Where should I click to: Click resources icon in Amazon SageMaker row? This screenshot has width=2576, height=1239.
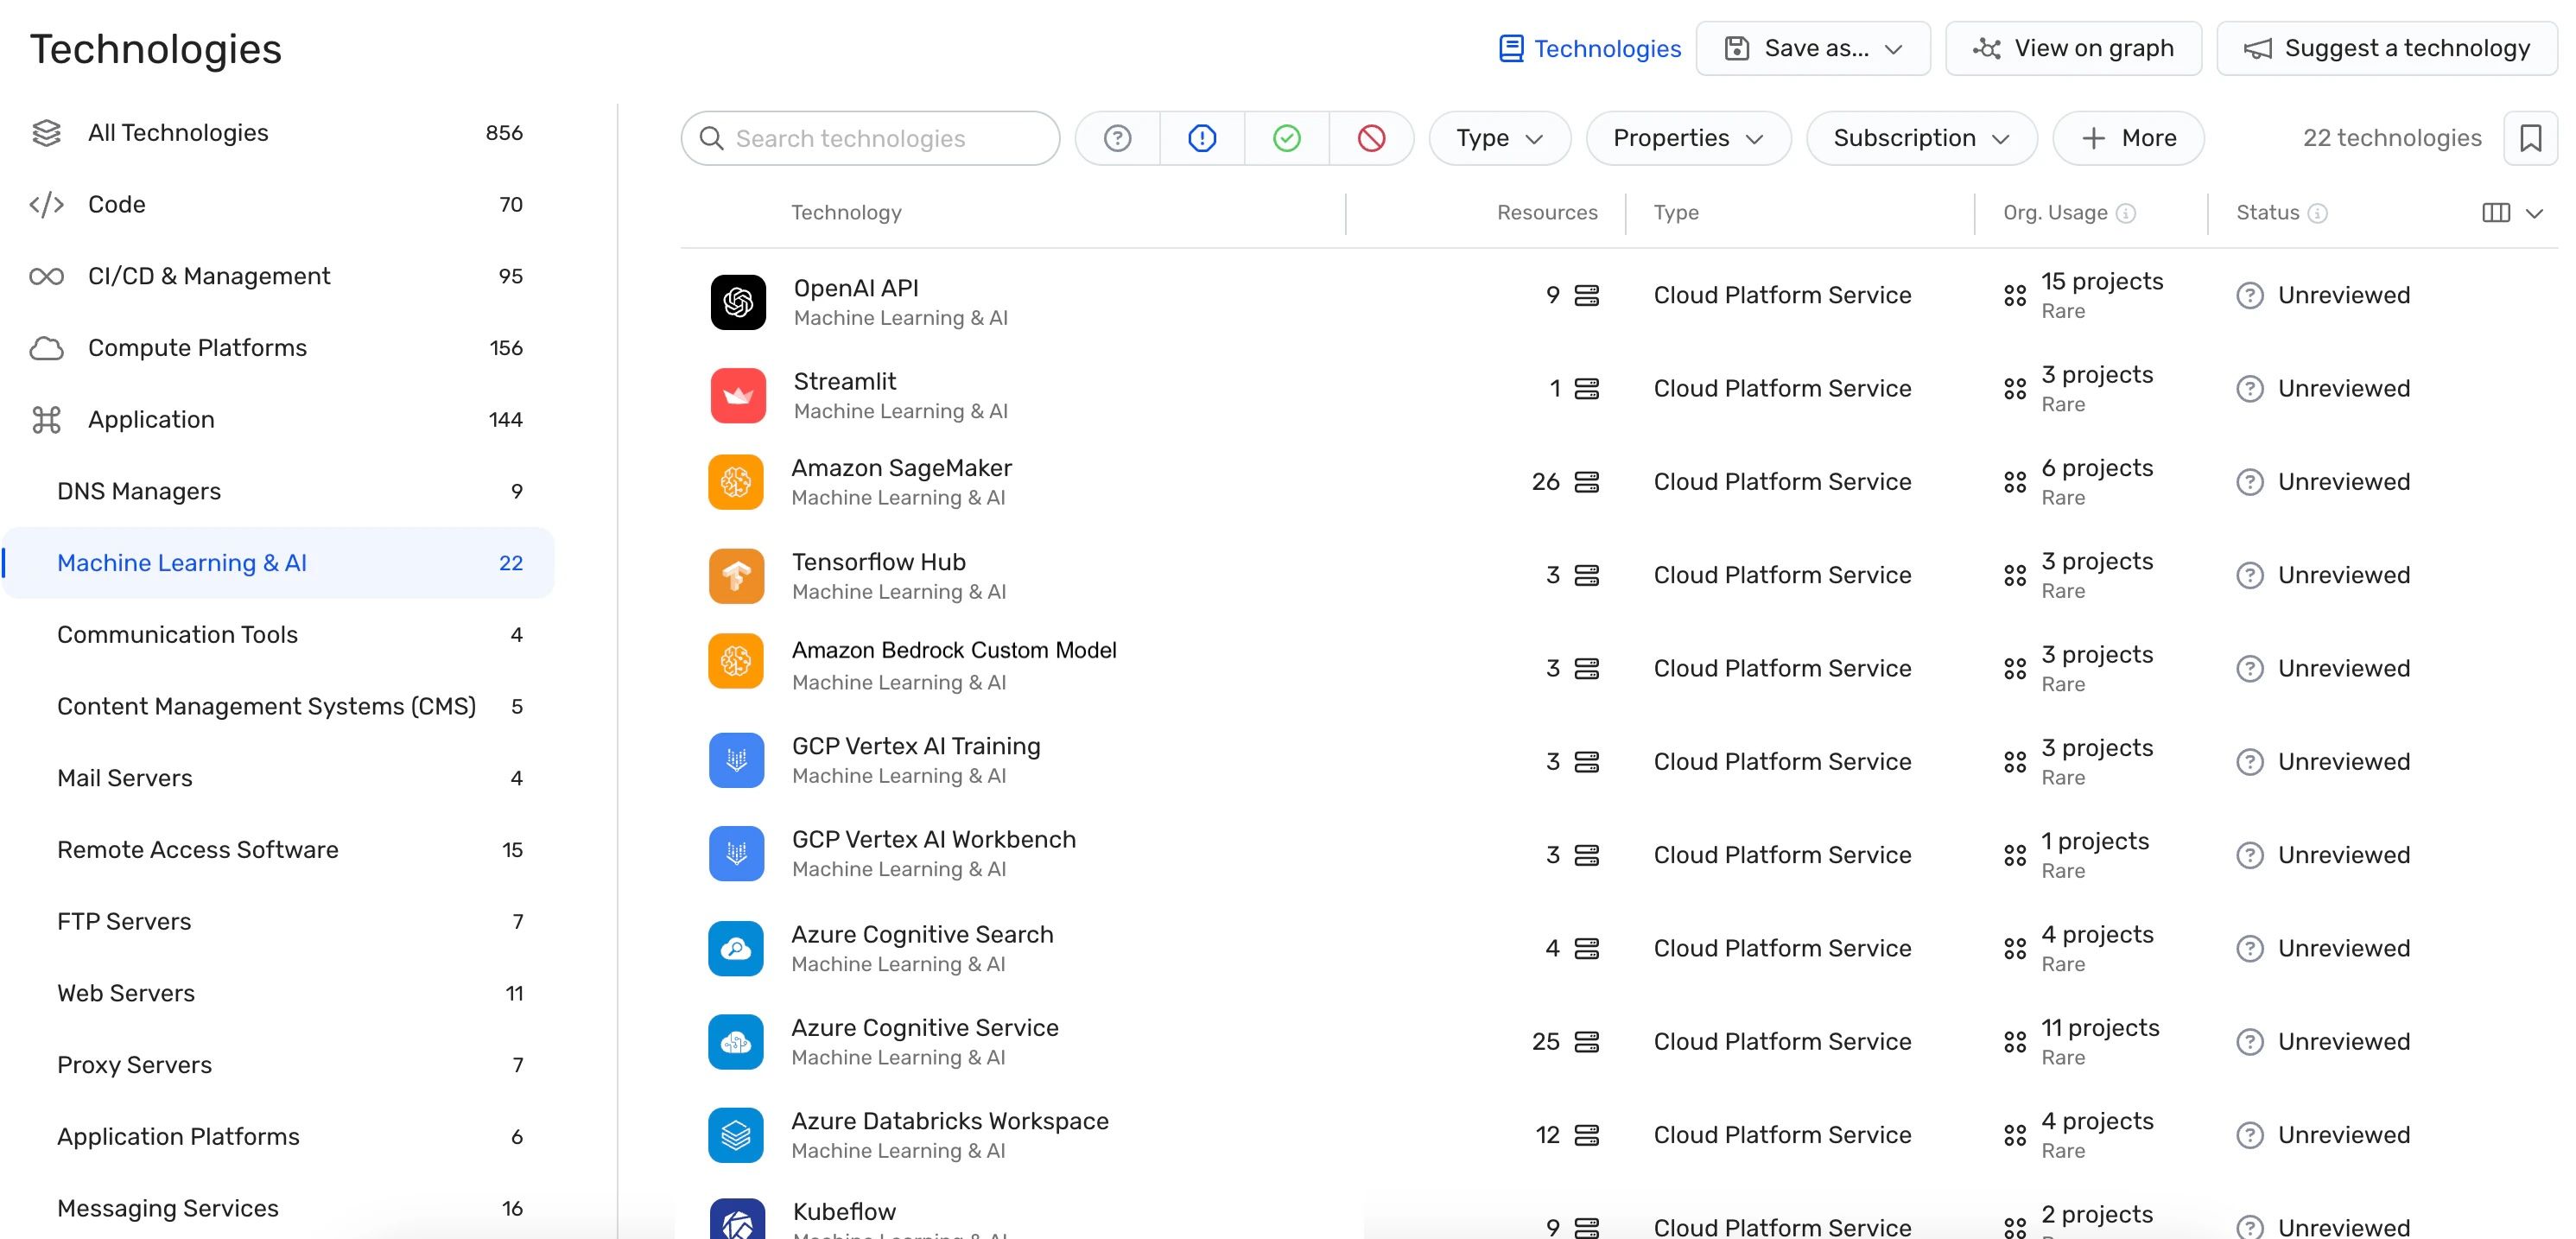tap(1586, 482)
